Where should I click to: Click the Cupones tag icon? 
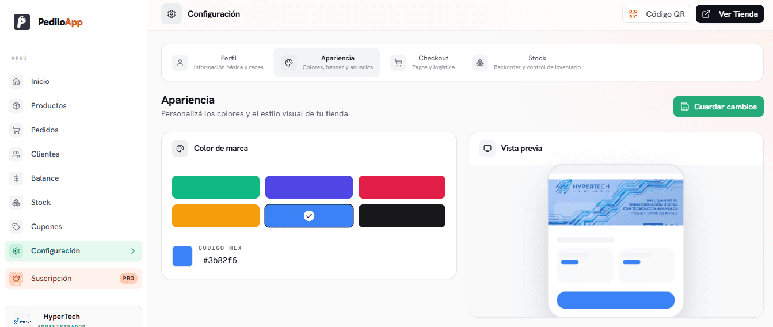pos(16,227)
